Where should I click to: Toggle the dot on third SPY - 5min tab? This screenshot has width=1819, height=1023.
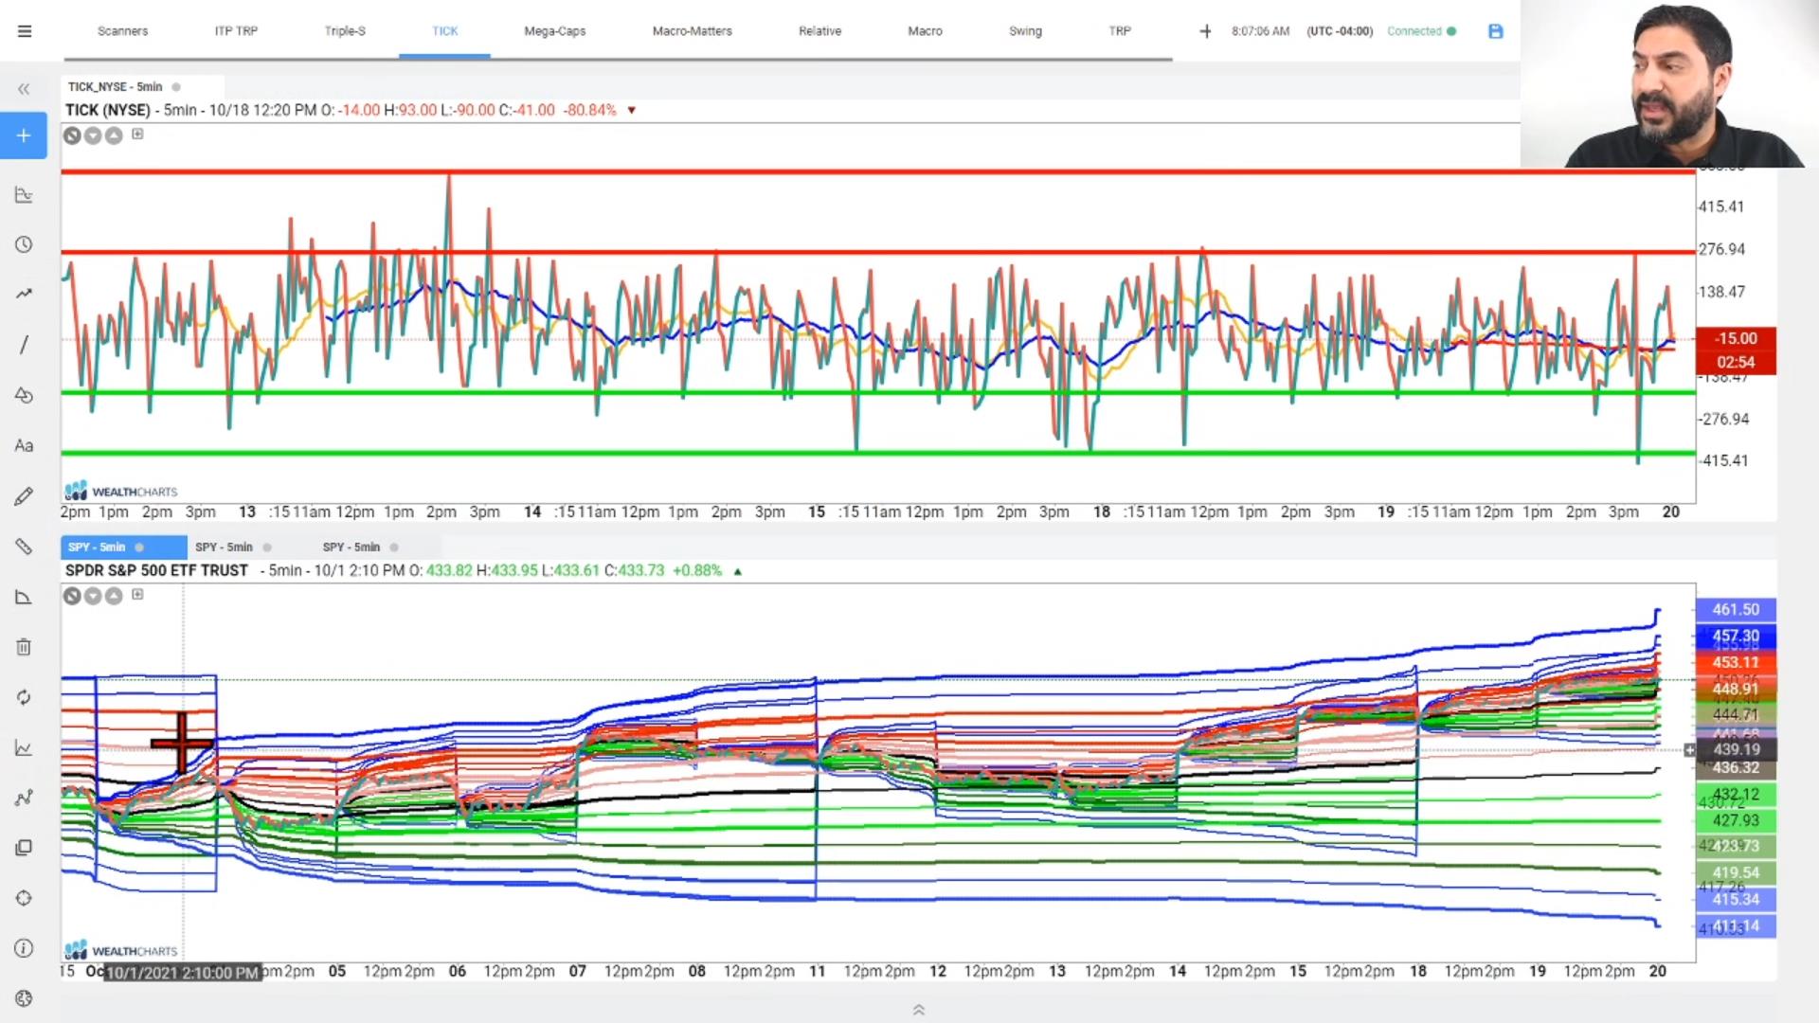[x=394, y=547]
